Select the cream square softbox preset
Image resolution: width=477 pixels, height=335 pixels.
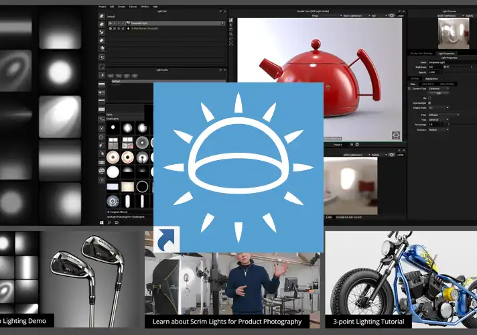[127, 186]
